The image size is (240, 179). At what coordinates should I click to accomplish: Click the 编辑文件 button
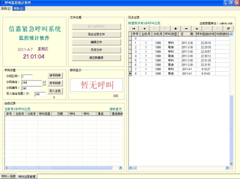click(x=96, y=42)
